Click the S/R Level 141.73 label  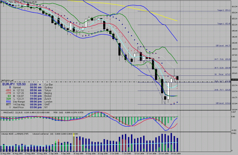[x=223, y=45]
